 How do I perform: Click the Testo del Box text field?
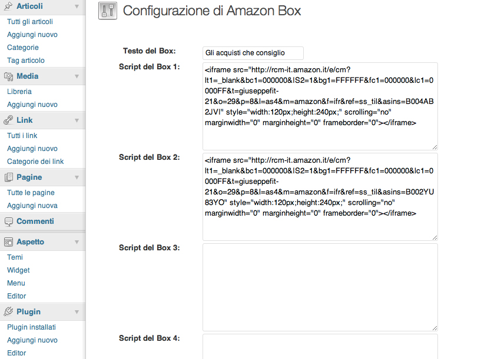pyautogui.click(x=253, y=53)
